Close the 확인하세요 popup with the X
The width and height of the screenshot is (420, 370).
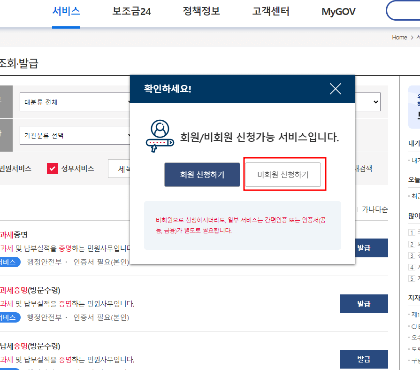pyautogui.click(x=335, y=88)
